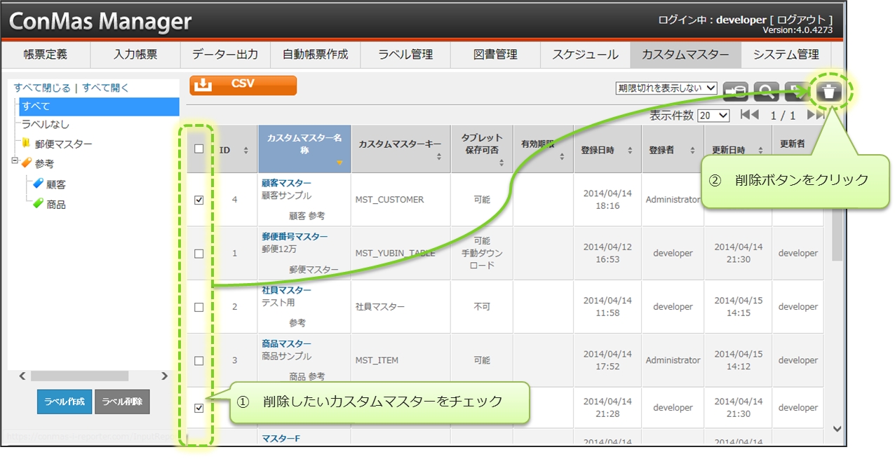The width and height of the screenshot is (895, 459).
Task: Select the green 商品 tag icon
Action: (38, 205)
